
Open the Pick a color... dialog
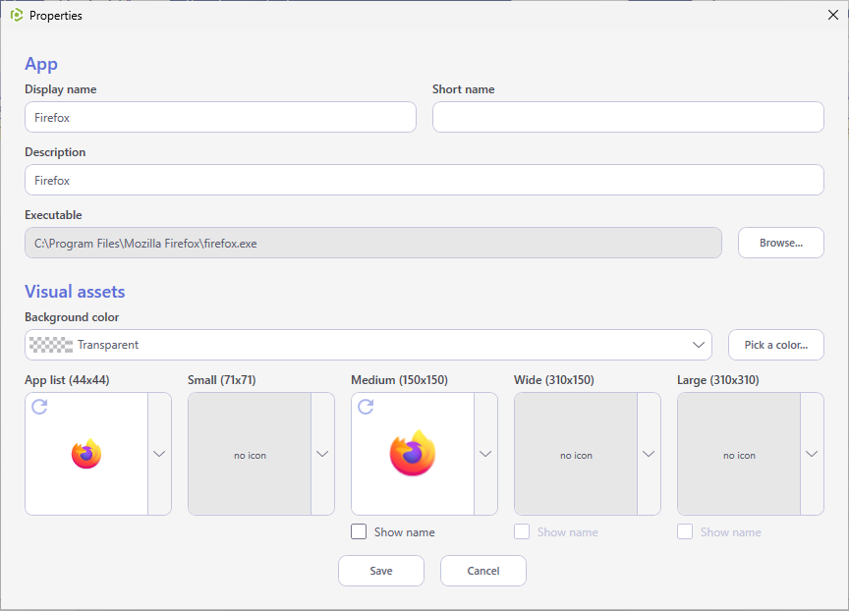[776, 345]
